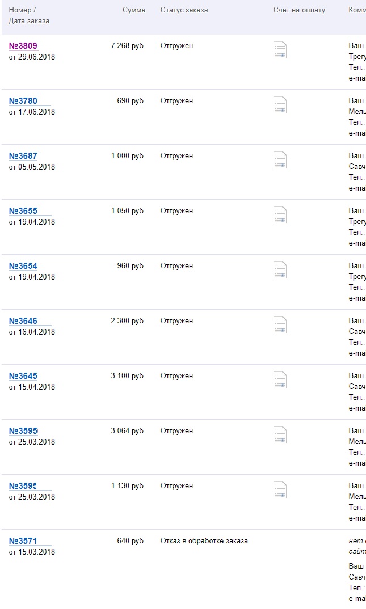This screenshot has width=366, height=609.
Task: Open order link №3646
Action: point(23,321)
